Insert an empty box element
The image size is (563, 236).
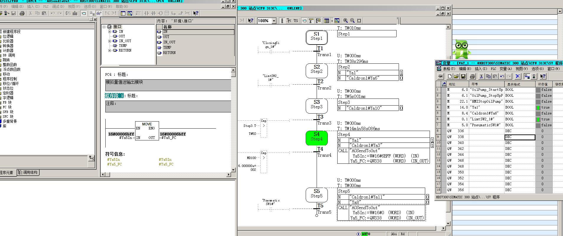coord(167,13)
